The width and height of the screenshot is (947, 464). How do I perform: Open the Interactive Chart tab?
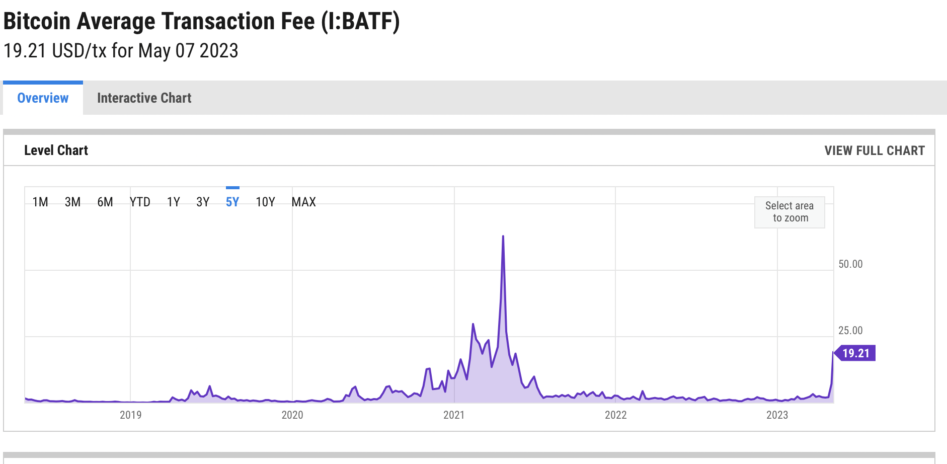coord(144,98)
